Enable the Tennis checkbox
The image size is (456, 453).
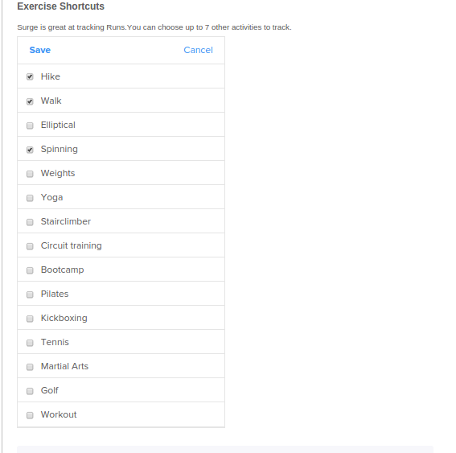(30, 343)
